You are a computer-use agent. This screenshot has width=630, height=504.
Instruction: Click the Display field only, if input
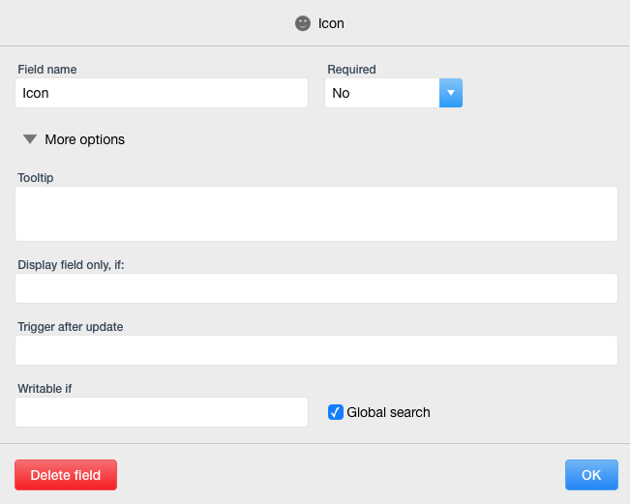click(315, 288)
